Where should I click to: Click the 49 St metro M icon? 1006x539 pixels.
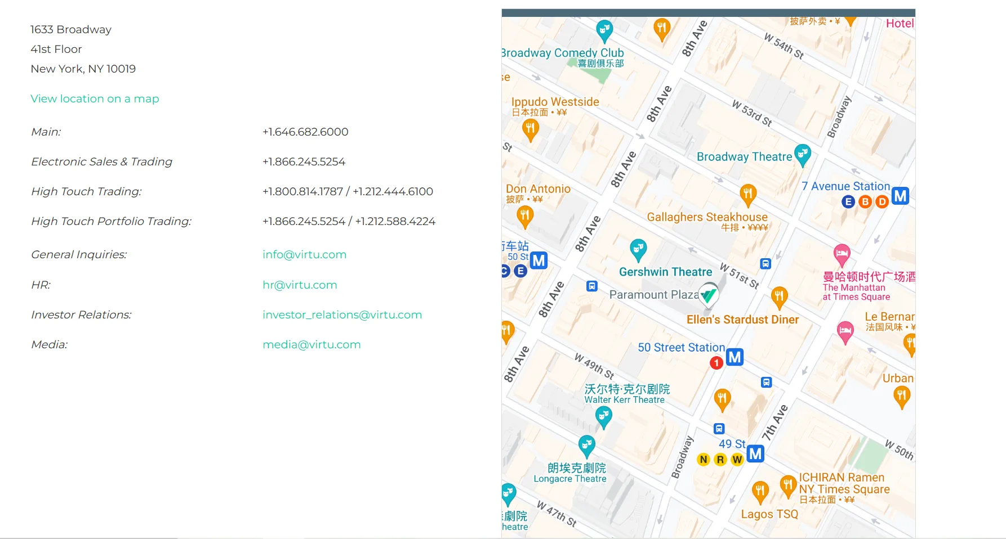755,453
